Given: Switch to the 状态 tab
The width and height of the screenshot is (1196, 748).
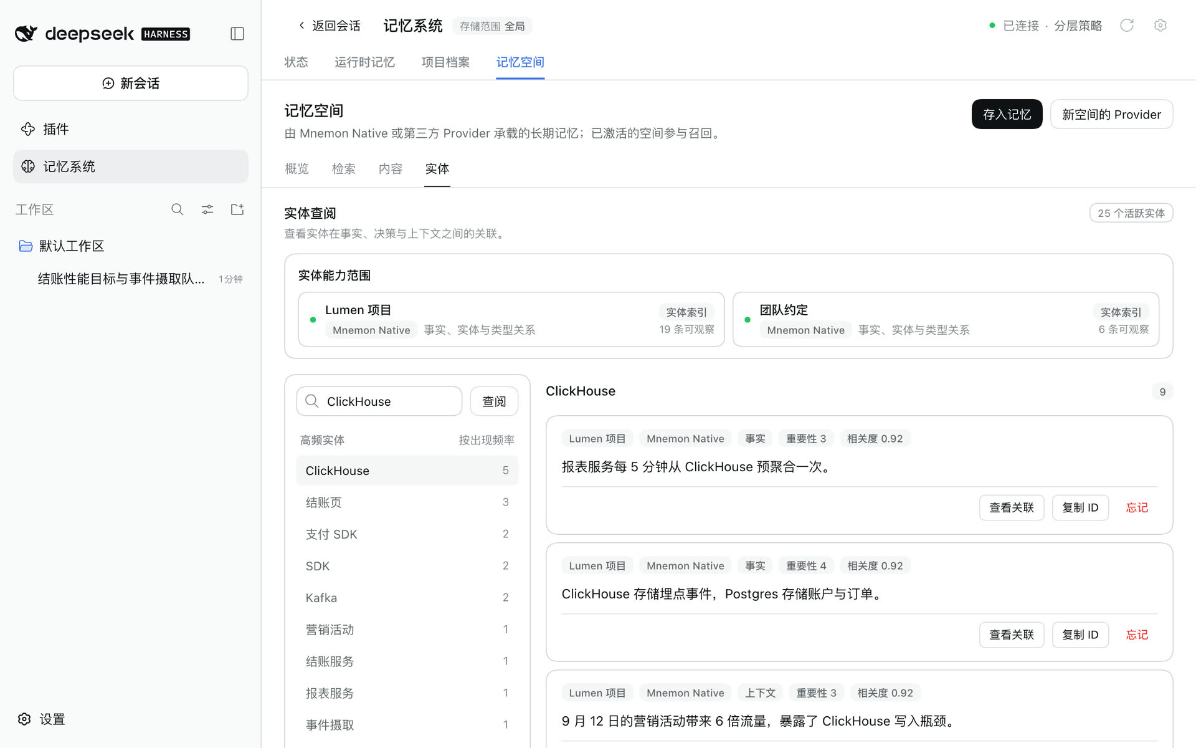Looking at the screenshot, I should [x=297, y=62].
